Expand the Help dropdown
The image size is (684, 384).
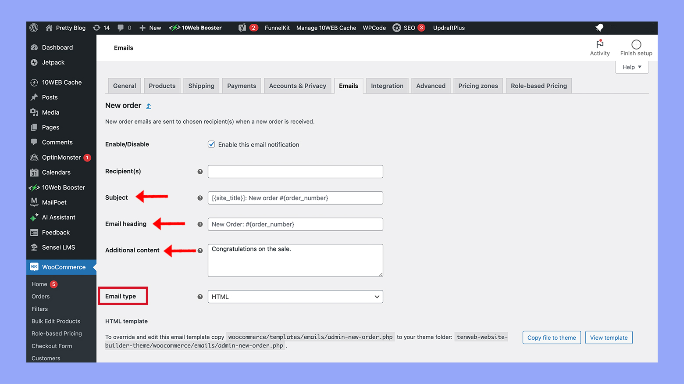pyautogui.click(x=631, y=67)
